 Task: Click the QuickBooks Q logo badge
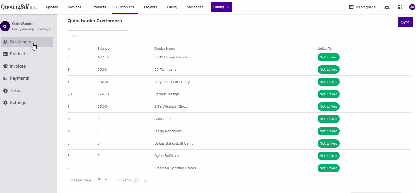click(5, 26)
